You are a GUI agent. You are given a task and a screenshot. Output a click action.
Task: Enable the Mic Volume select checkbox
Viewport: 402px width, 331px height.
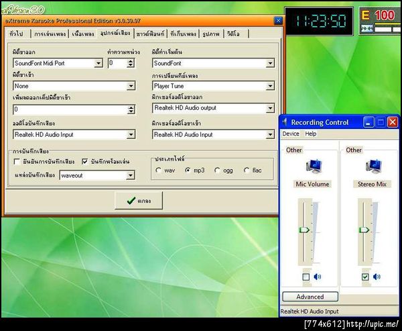coord(306,277)
